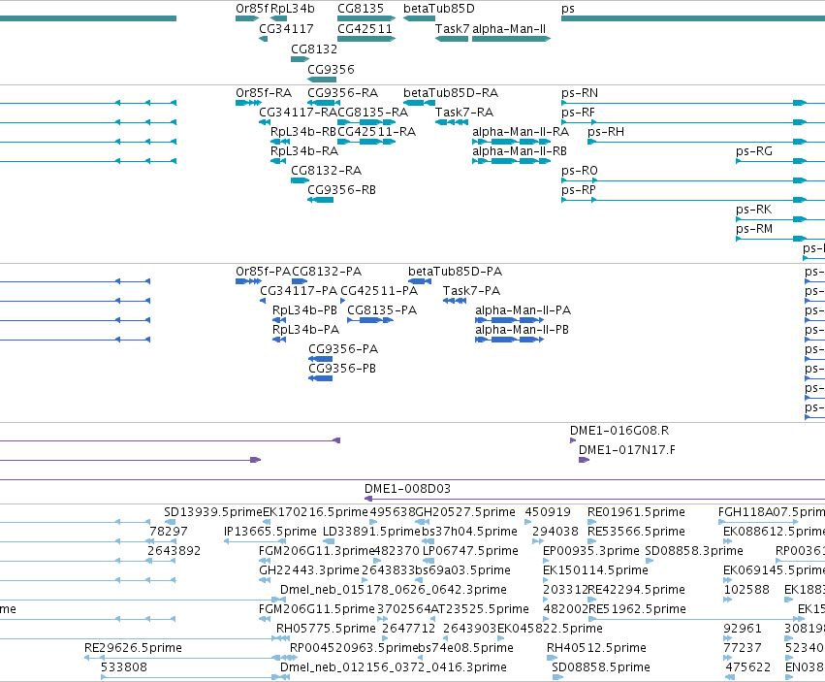Click the alpha-Man-II-RA transcript label

521,132
